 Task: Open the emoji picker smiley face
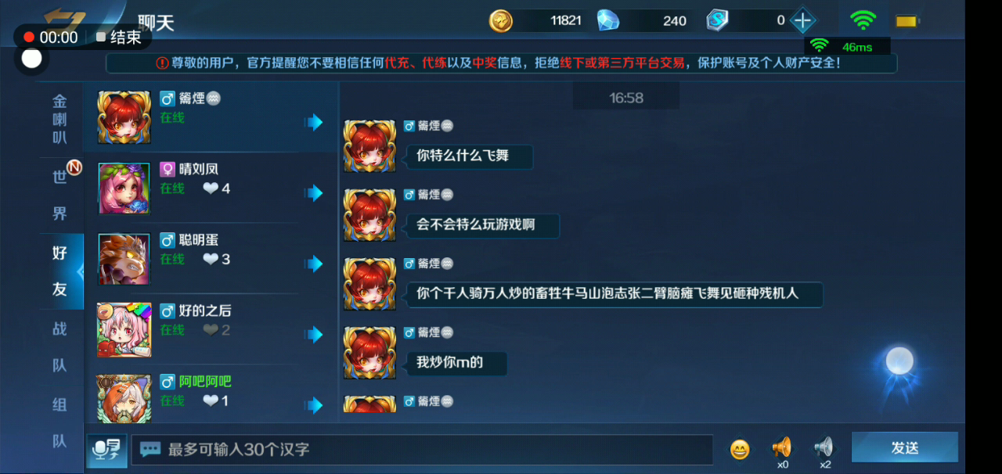click(740, 449)
